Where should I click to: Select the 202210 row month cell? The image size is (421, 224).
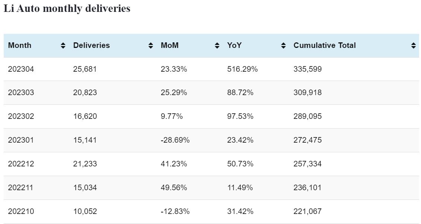click(21, 211)
